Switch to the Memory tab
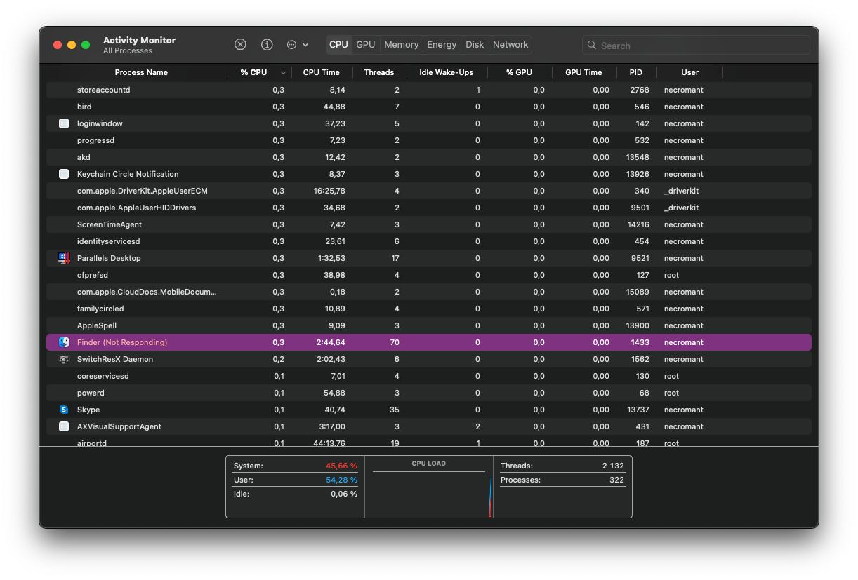858x580 pixels. click(402, 44)
